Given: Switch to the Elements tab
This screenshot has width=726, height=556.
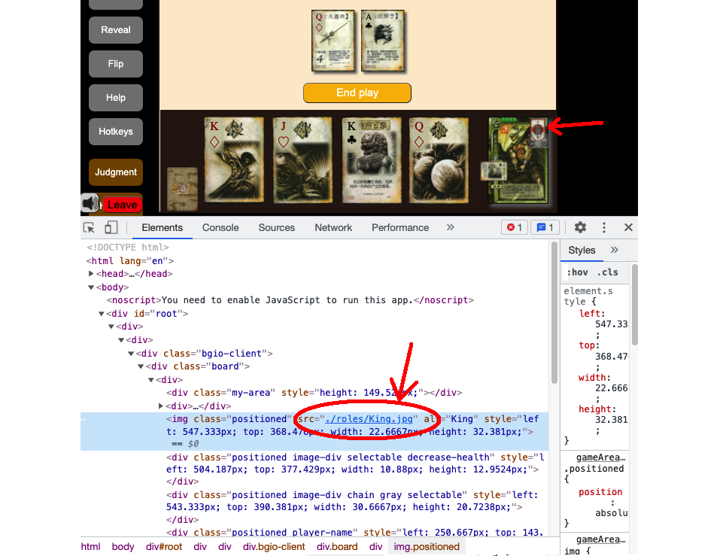Looking at the screenshot, I should tap(162, 228).
